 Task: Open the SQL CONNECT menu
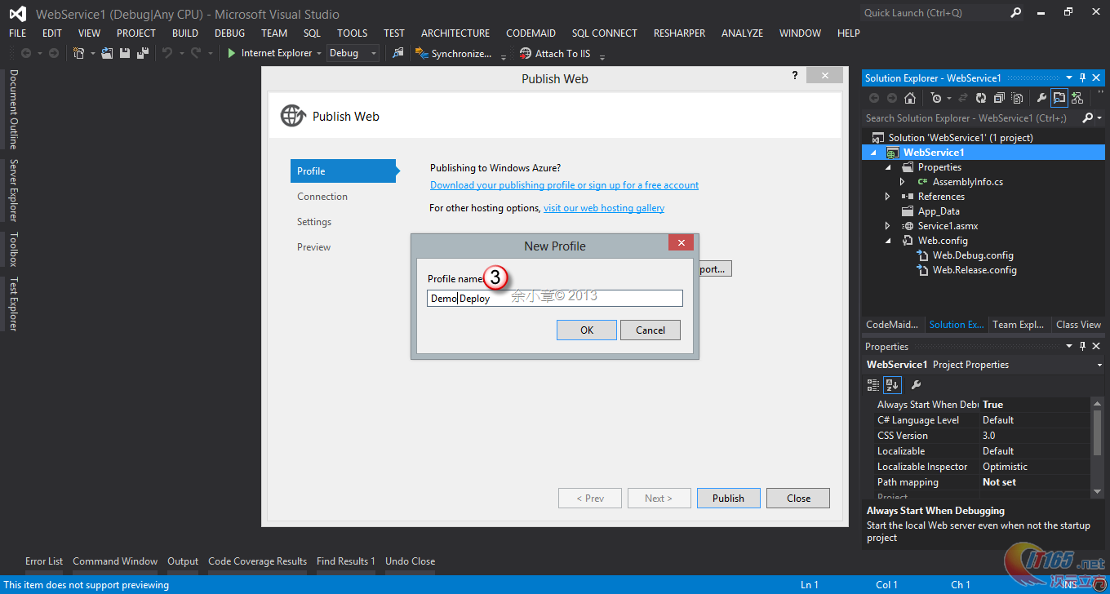tap(604, 33)
